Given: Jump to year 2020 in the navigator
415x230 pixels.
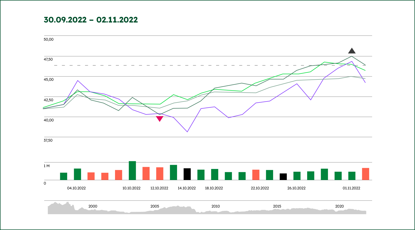Looking at the screenshot, I should click(x=339, y=206).
